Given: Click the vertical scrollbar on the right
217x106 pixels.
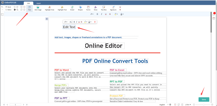Looking at the screenshot, I should (x=211, y=23).
